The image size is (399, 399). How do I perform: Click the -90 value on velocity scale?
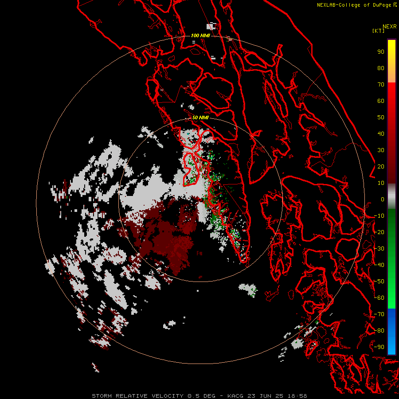pos(379,347)
